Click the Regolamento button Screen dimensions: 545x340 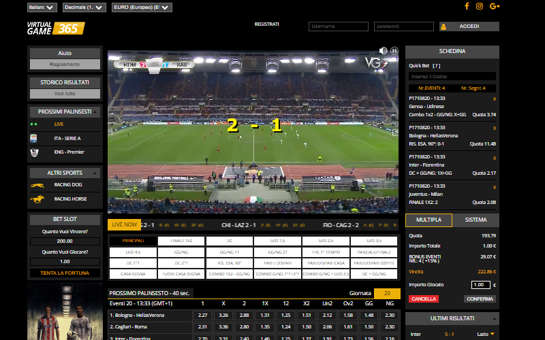pyautogui.click(x=65, y=65)
